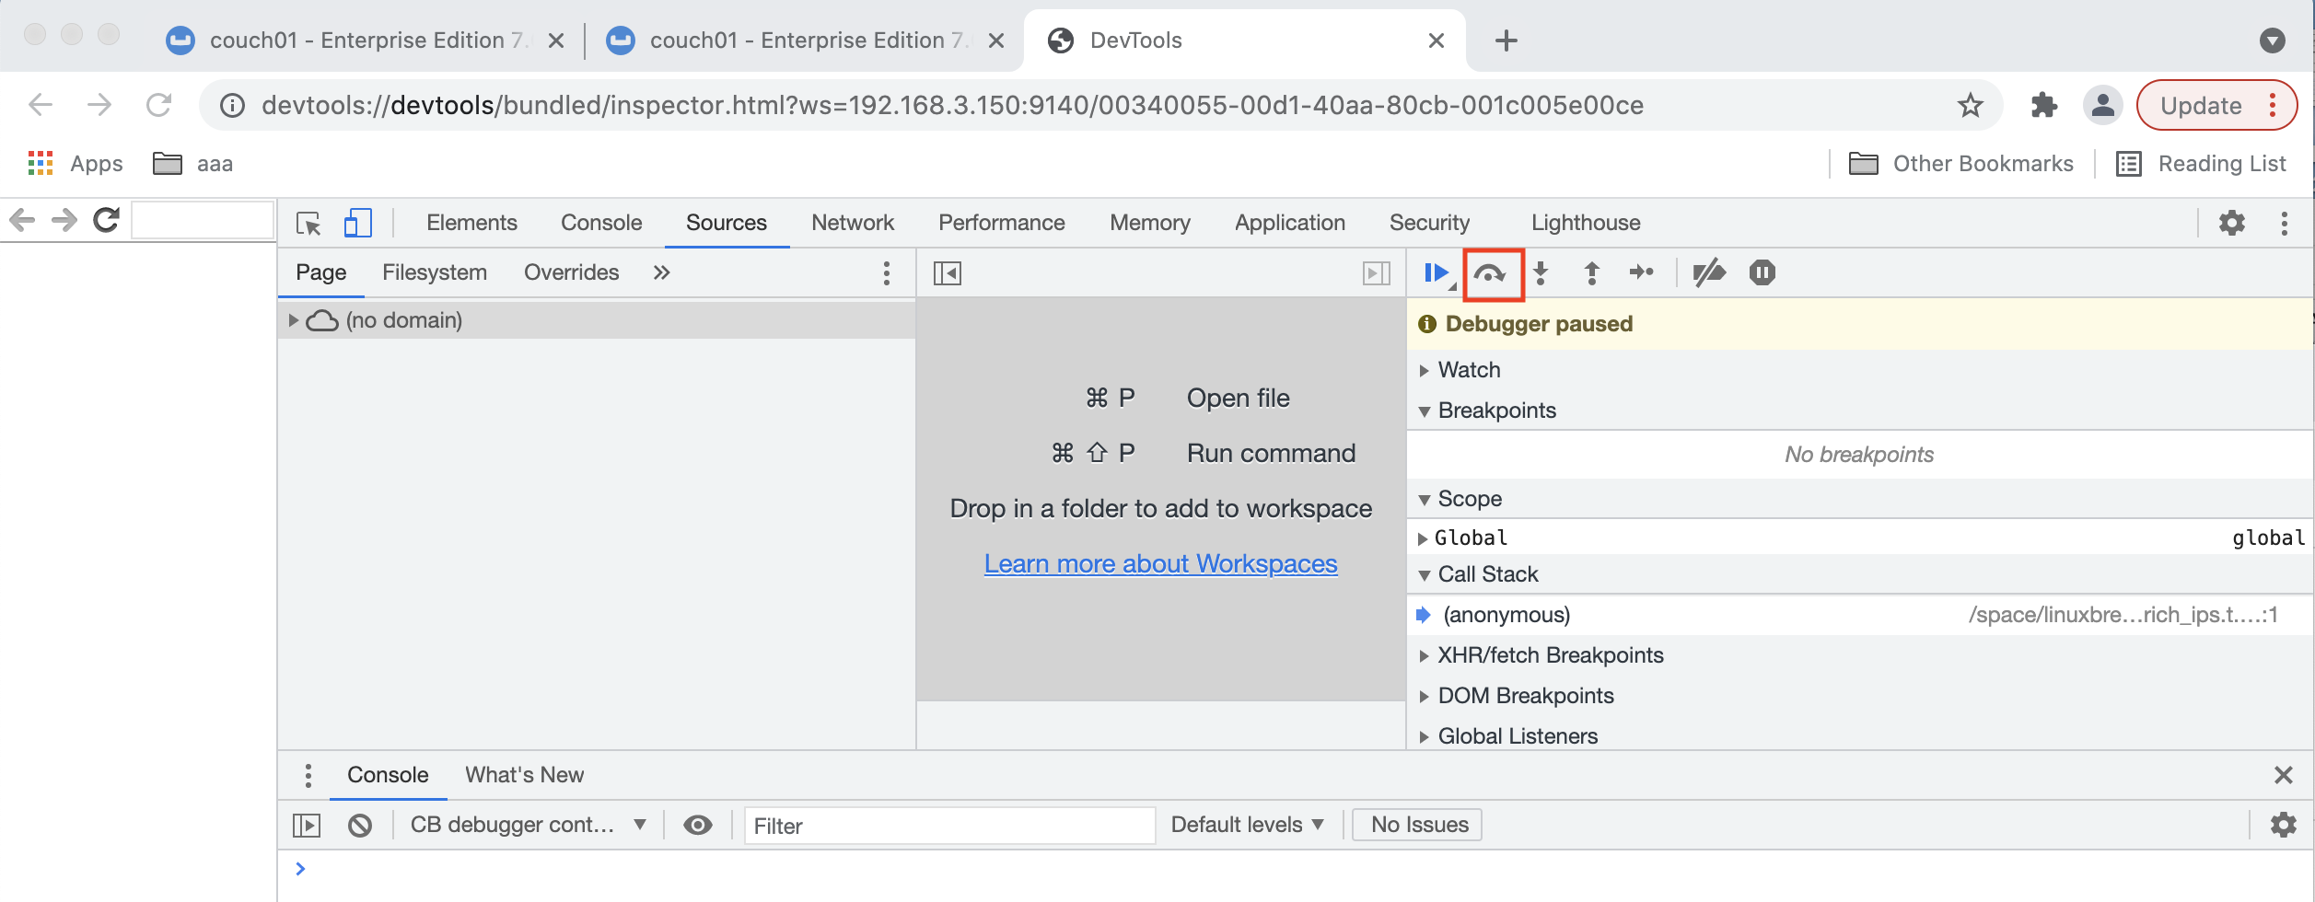Screen dimensions: 2315x902
Task: Expand the Watch section
Action: pos(1469,369)
